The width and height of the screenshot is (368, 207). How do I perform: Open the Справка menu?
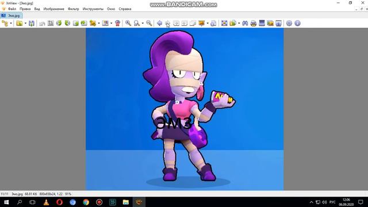point(125,9)
